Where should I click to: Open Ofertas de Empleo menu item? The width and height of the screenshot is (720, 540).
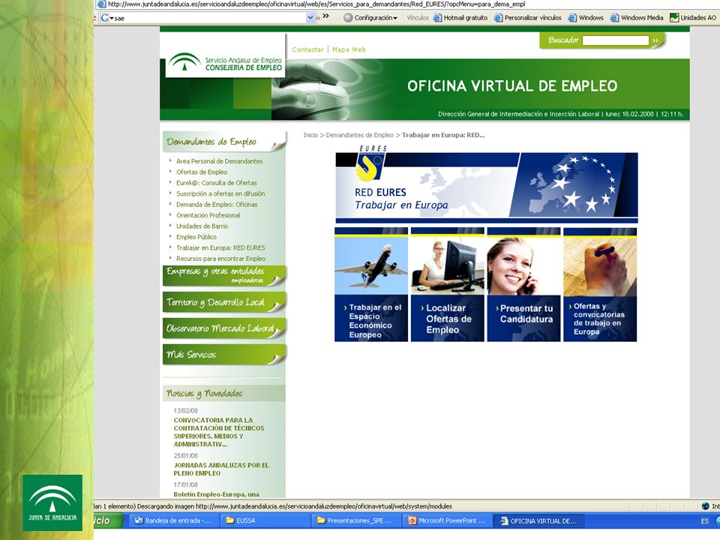click(202, 172)
